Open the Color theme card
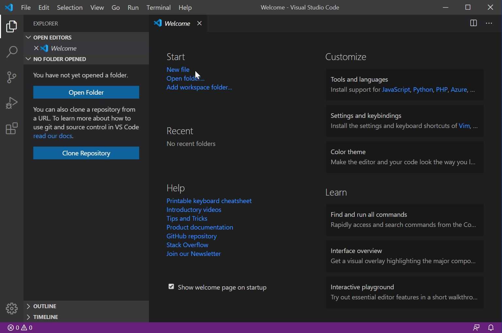Viewport: 502px width, 333px height. coord(405,157)
